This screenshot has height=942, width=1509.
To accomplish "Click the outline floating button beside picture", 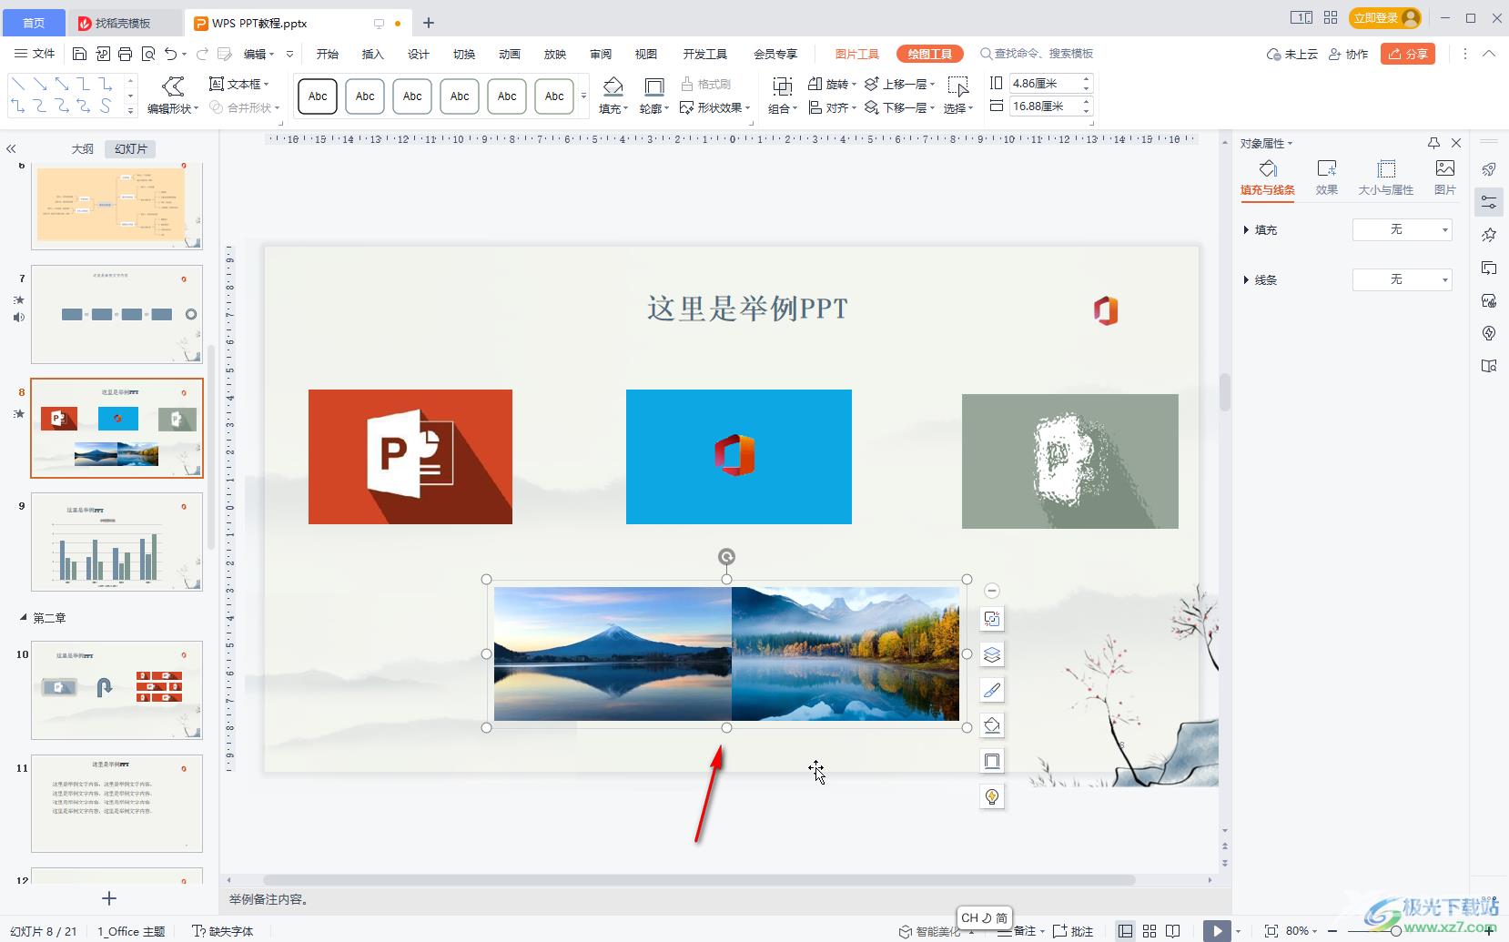I will [x=992, y=761].
